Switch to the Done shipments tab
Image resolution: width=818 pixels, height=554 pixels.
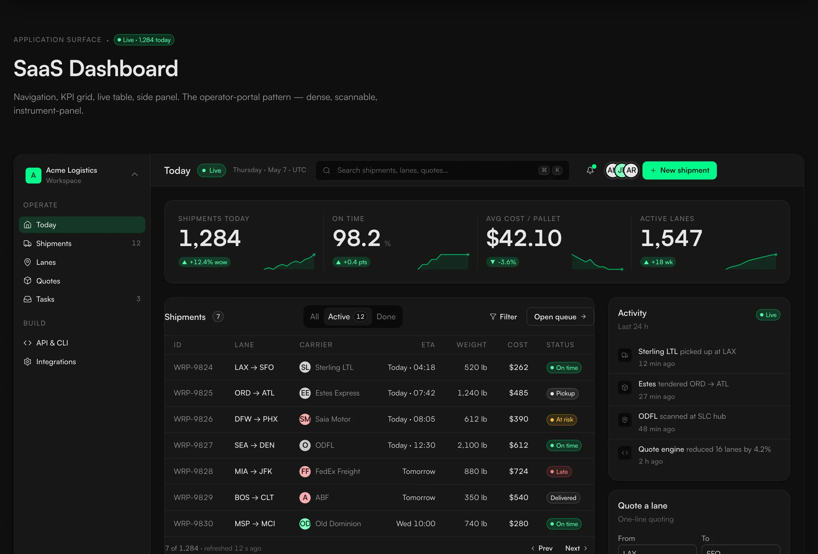click(x=386, y=316)
